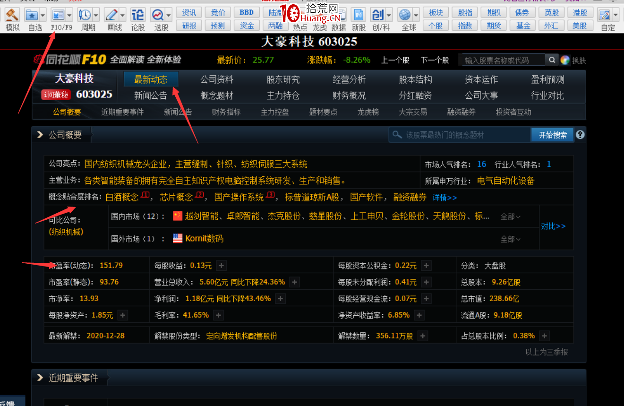The width and height of the screenshot is (624, 406).
Task: Open the 股东研究 tab
Action: 283,79
